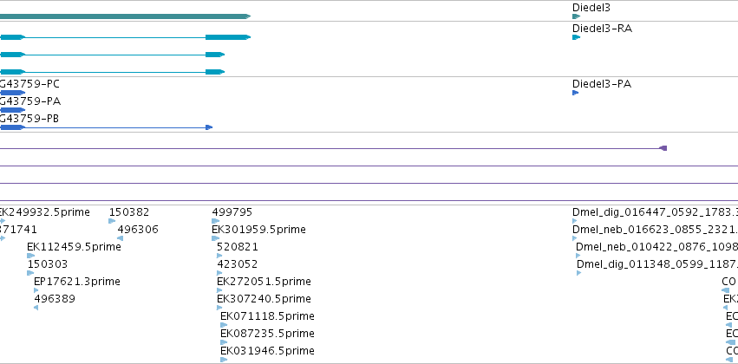Screen dimensions: 738x364
Task: Click the small purple block on the long purple line
Action: (x=663, y=148)
